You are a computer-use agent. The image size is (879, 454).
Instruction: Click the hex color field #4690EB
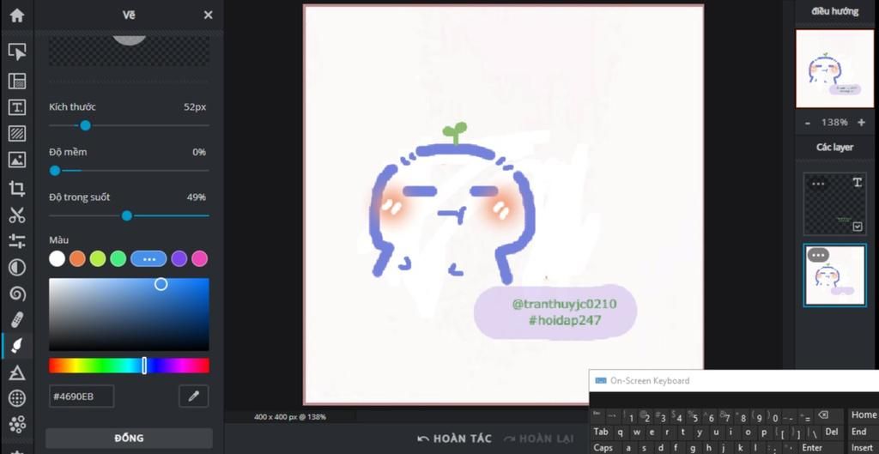82,396
